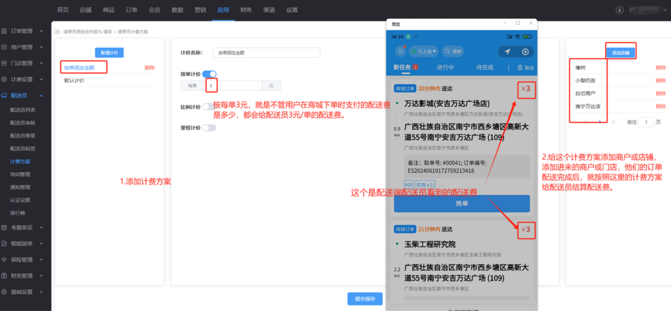This screenshot has height=311, width=671.
Task: Click the 每单 amount input field
Action: [233, 85]
